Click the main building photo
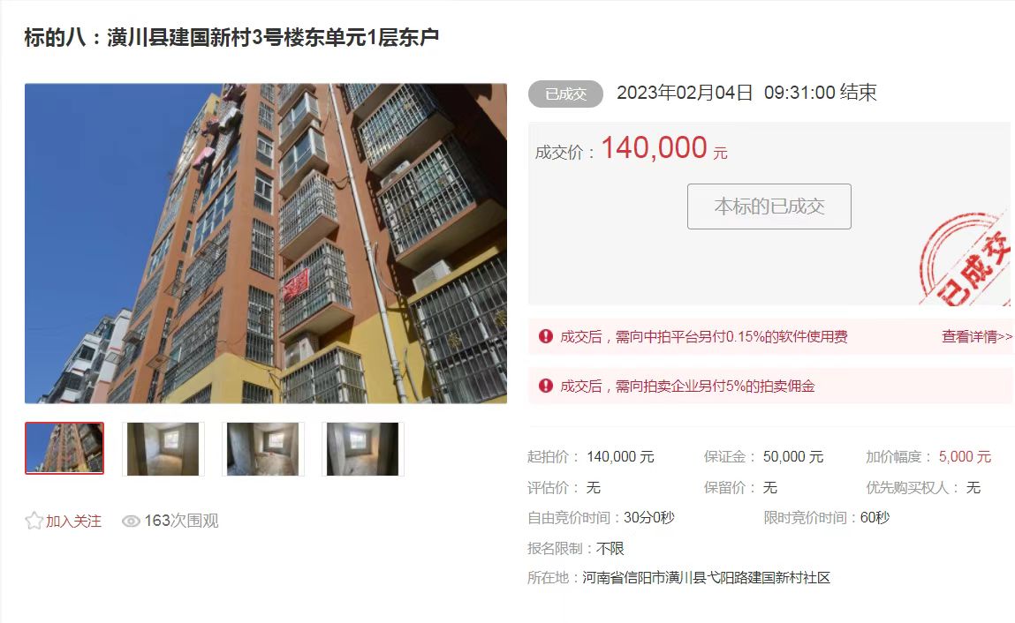This screenshot has width=1015, height=623. pyautogui.click(x=266, y=244)
